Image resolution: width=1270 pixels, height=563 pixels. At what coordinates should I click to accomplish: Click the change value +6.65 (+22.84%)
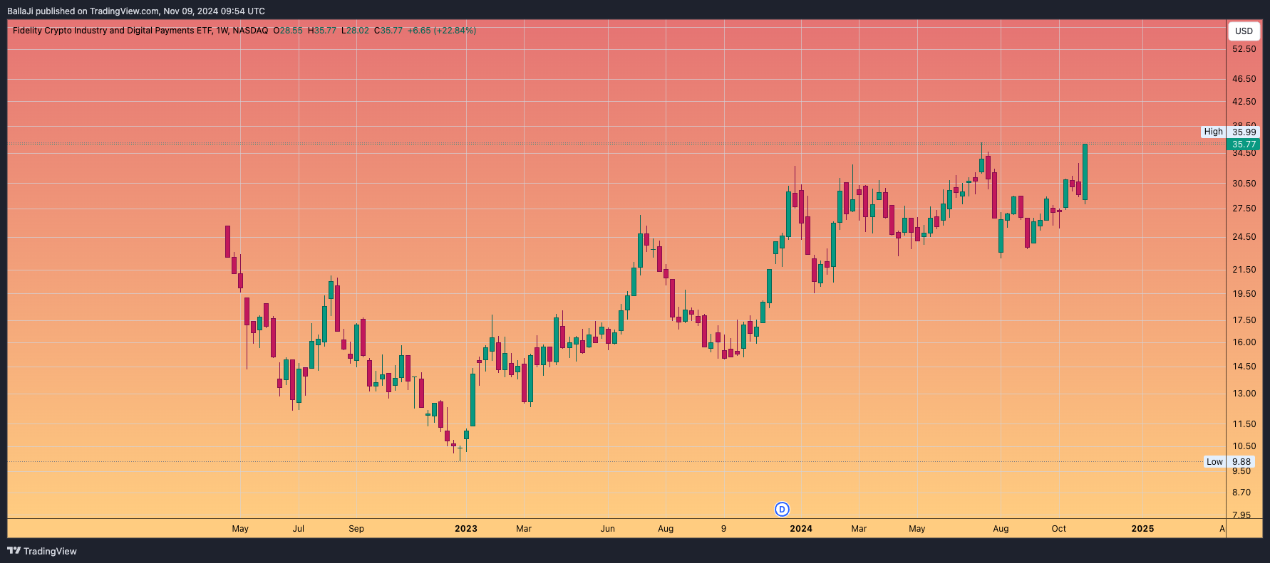(442, 31)
